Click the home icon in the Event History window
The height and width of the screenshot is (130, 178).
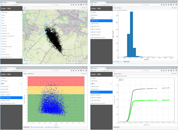[x=168, y=5]
